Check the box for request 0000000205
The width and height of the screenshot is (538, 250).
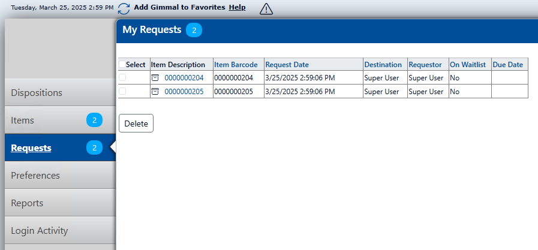coord(122,91)
